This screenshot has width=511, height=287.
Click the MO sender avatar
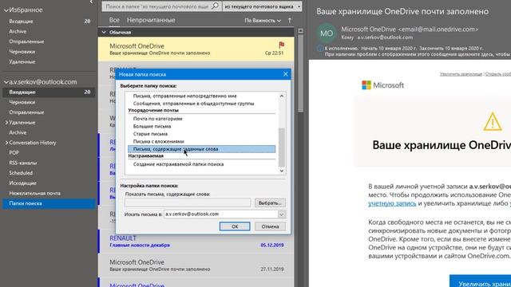tap(327, 33)
